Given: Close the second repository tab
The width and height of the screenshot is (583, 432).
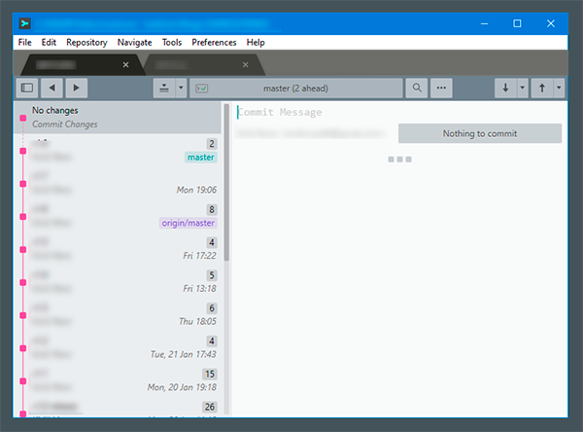Looking at the screenshot, I should 246,65.
